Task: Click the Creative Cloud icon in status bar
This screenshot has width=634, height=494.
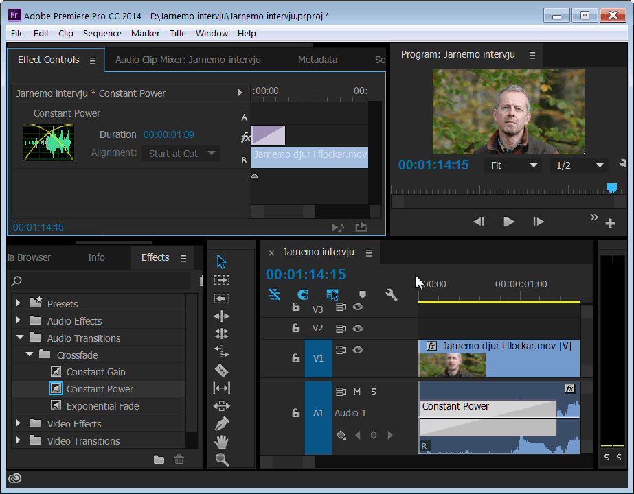Action: (x=15, y=478)
